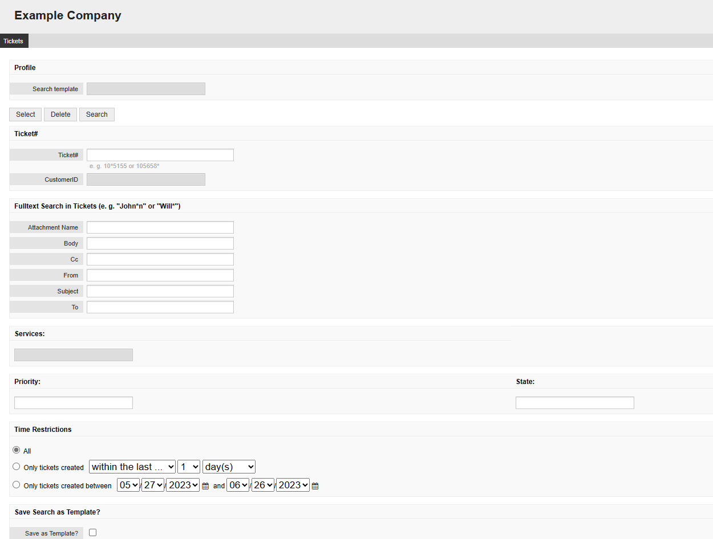The width and height of the screenshot is (713, 539).
Task: Open the start month dropdown showing 05
Action: pyautogui.click(x=128, y=485)
